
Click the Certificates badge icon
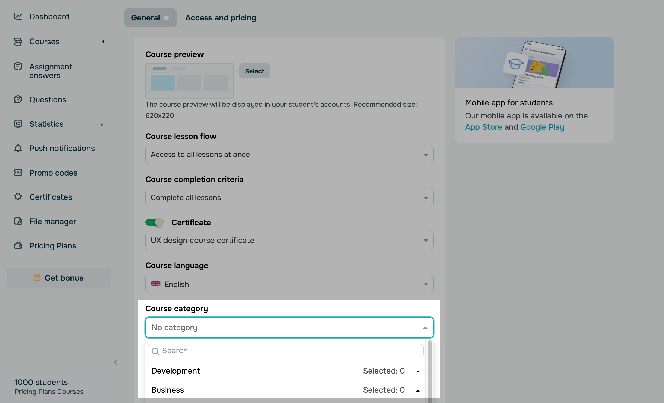[x=18, y=197]
